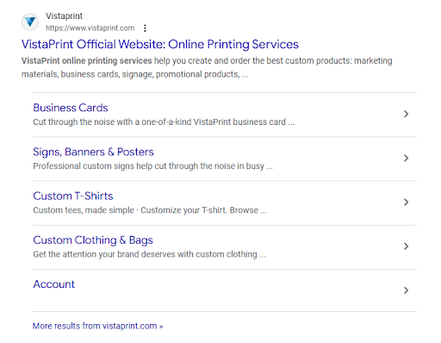
Task: Expand the Business Cards chevron arrow
Action: pyautogui.click(x=406, y=114)
